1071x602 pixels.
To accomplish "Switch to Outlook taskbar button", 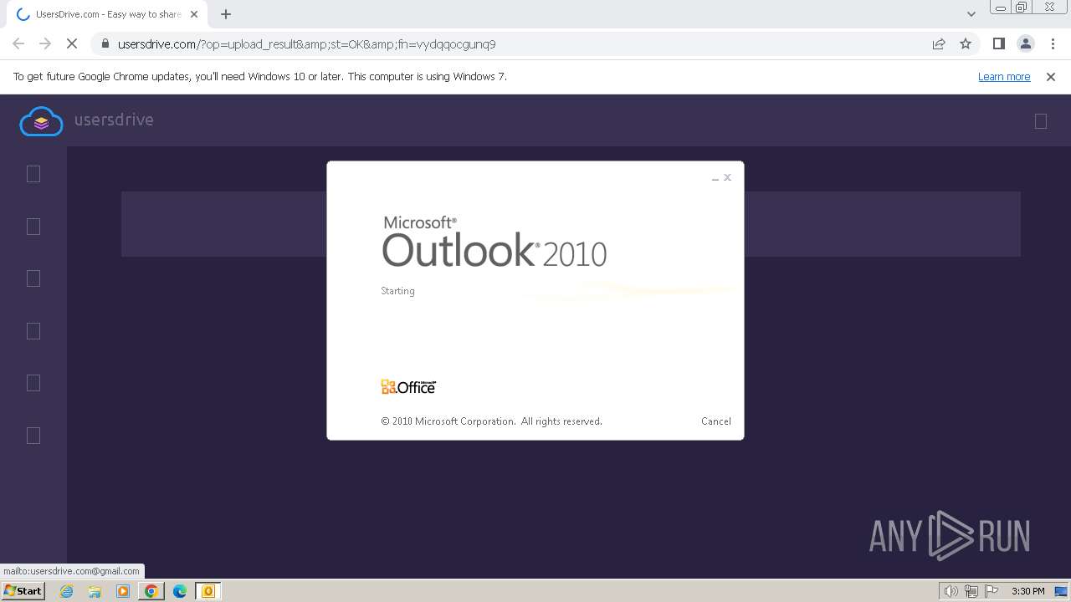I will click(x=208, y=591).
